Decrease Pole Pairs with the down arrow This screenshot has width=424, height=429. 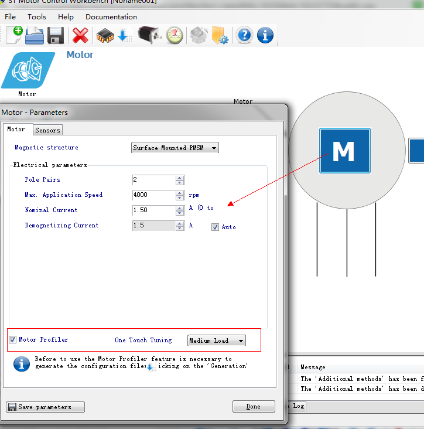point(180,182)
